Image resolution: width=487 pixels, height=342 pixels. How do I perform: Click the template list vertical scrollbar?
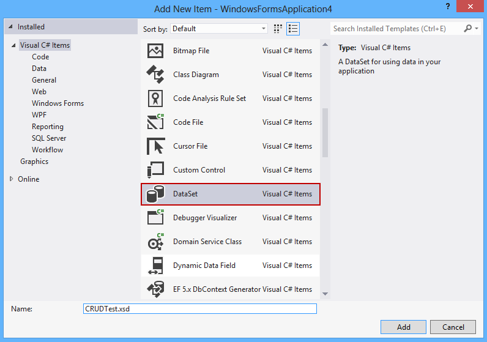click(x=325, y=133)
